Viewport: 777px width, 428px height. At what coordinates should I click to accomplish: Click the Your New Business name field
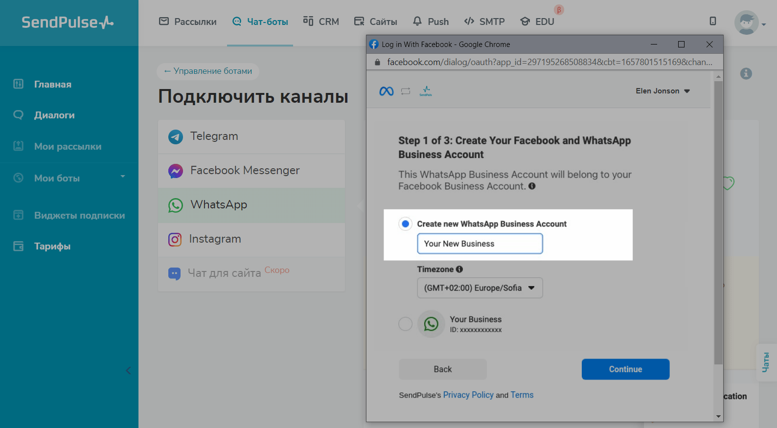[480, 244]
